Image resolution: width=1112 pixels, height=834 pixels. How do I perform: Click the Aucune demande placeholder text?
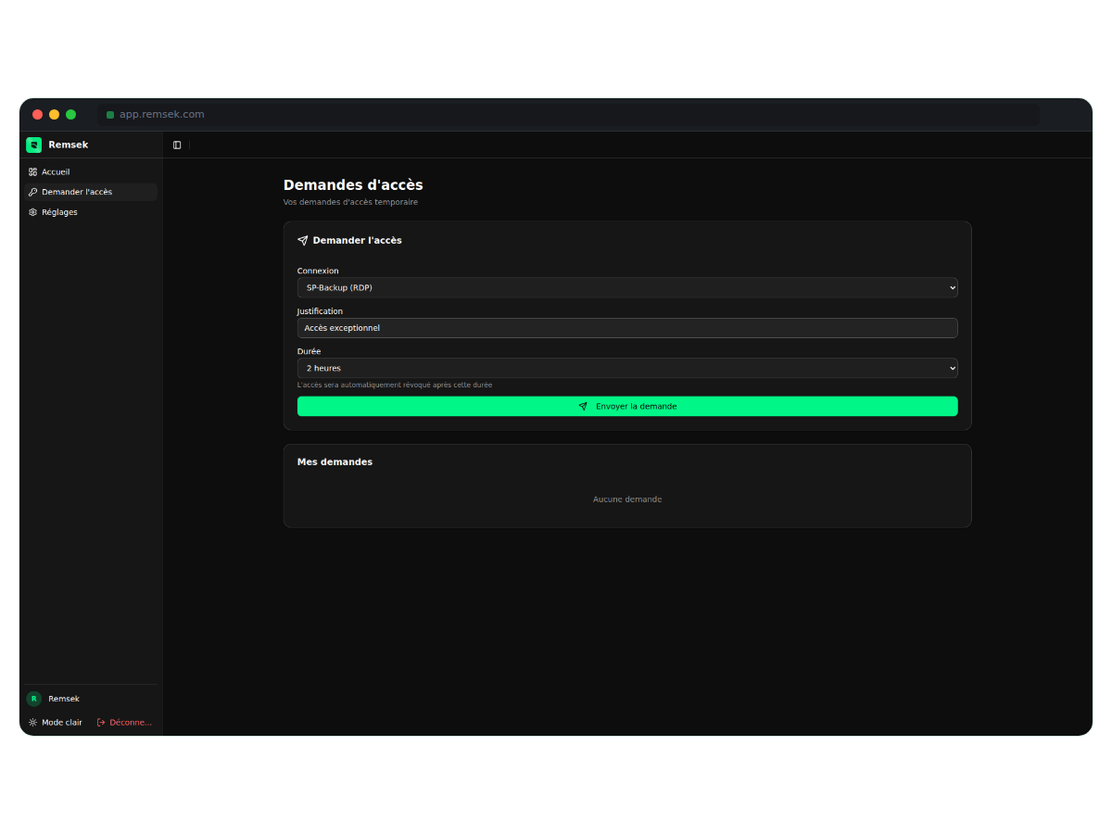pos(627,499)
